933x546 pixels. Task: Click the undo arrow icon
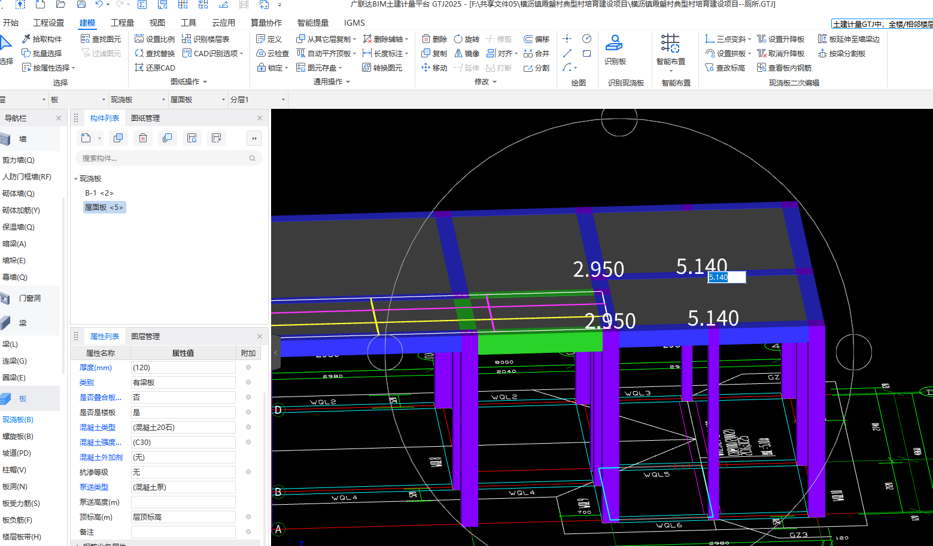pyautogui.click(x=99, y=5)
